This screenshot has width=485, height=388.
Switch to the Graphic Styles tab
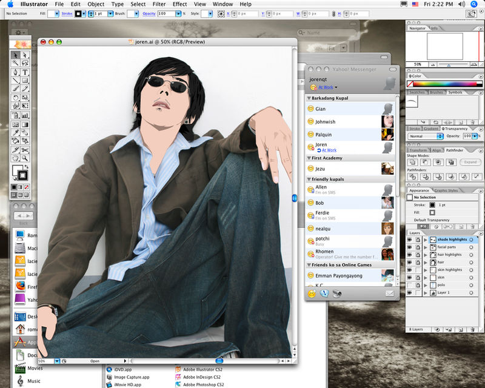446,190
